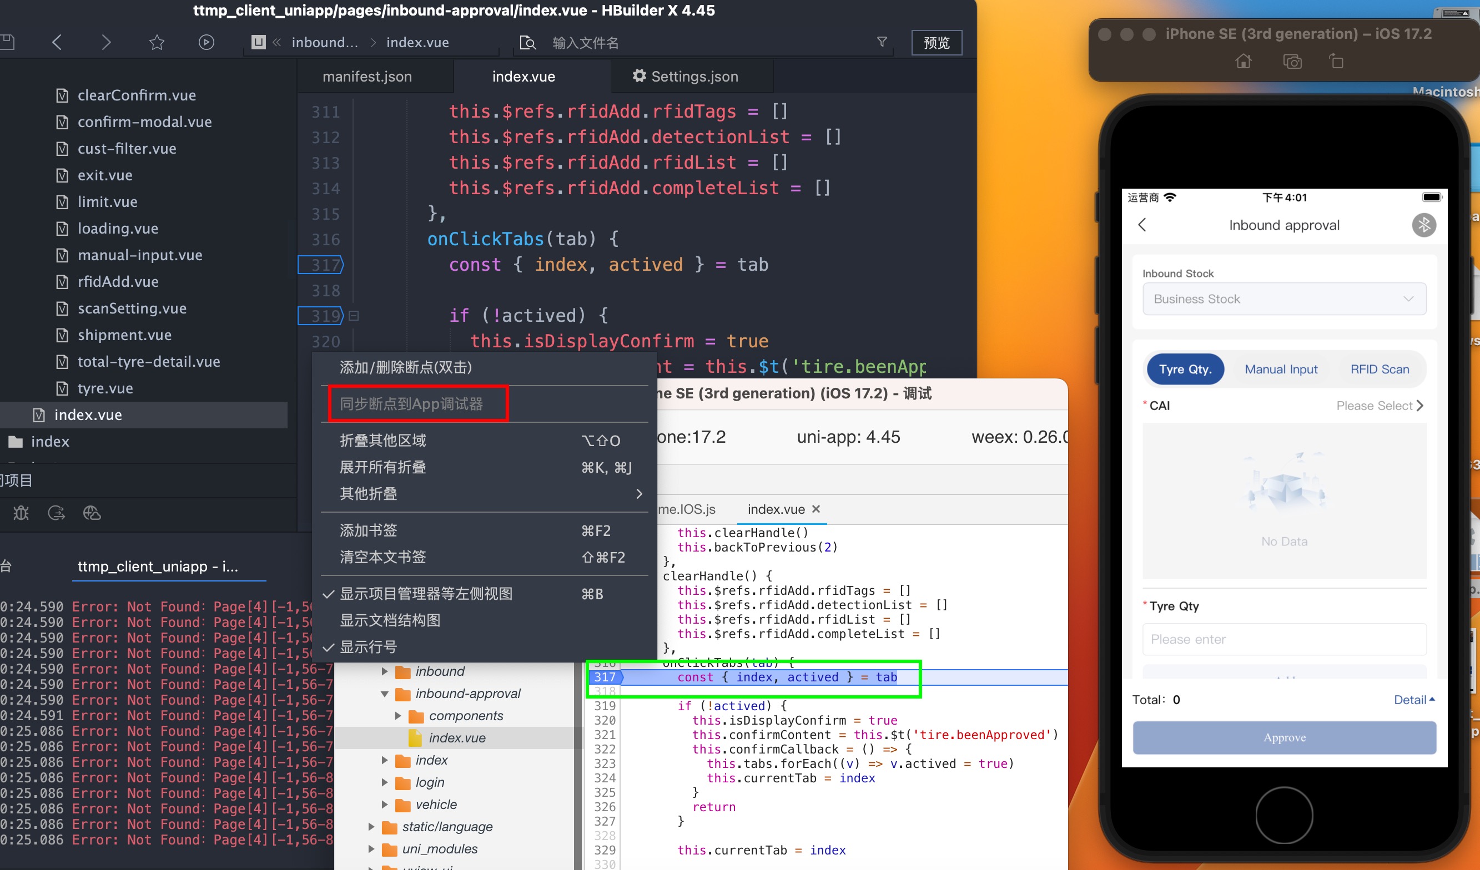Click the forward navigation arrow in HBuilder toolbar

(105, 42)
